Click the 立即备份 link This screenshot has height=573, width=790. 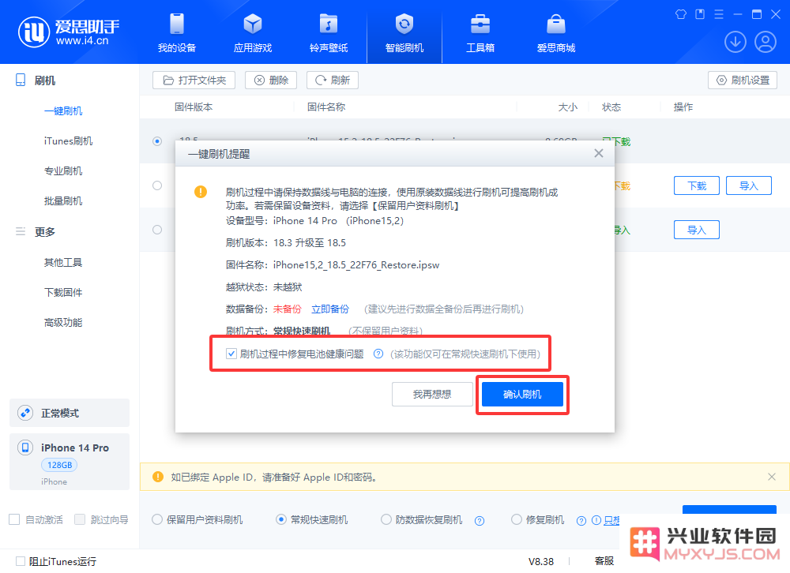coord(330,309)
